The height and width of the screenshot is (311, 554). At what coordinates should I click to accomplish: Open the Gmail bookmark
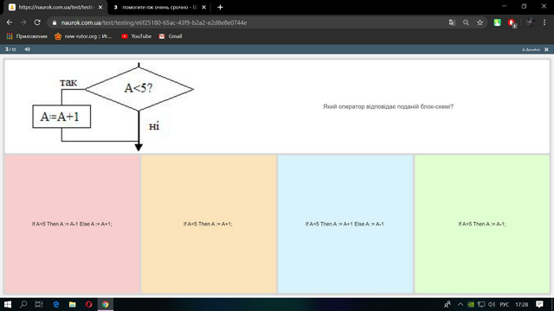click(171, 36)
